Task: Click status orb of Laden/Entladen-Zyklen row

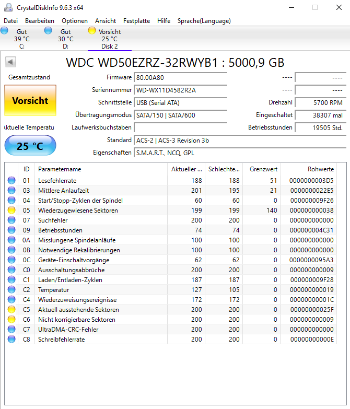Action: click(11, 279)
